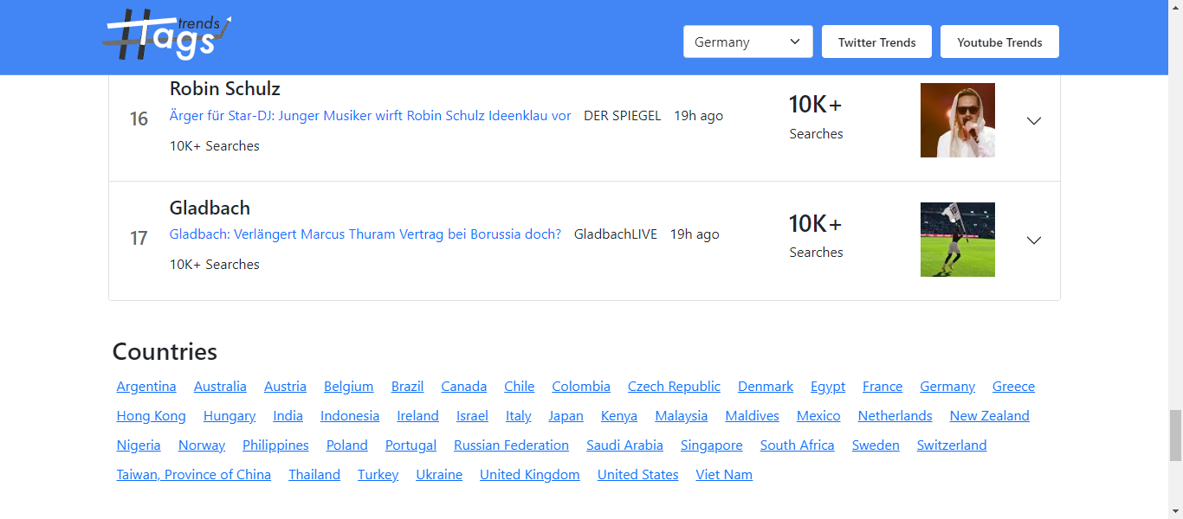View the Robin Schulz thumbnail image
Viewport: 1183px width, 519px height.
click(x=958, y=120)
